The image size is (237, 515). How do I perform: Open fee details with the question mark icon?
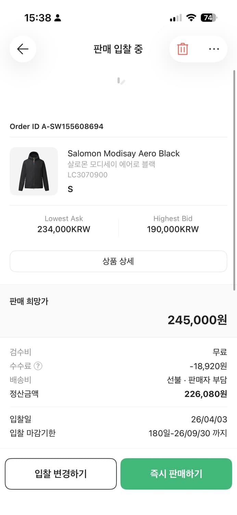tap(38, 366)
